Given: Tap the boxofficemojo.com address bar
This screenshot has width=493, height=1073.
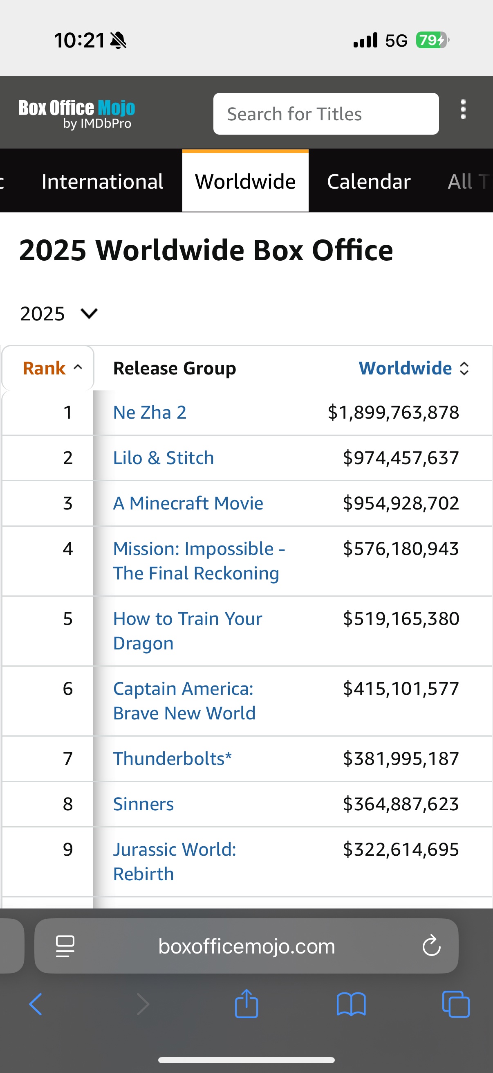Looking at the screenshot, I should pos(246,946).
